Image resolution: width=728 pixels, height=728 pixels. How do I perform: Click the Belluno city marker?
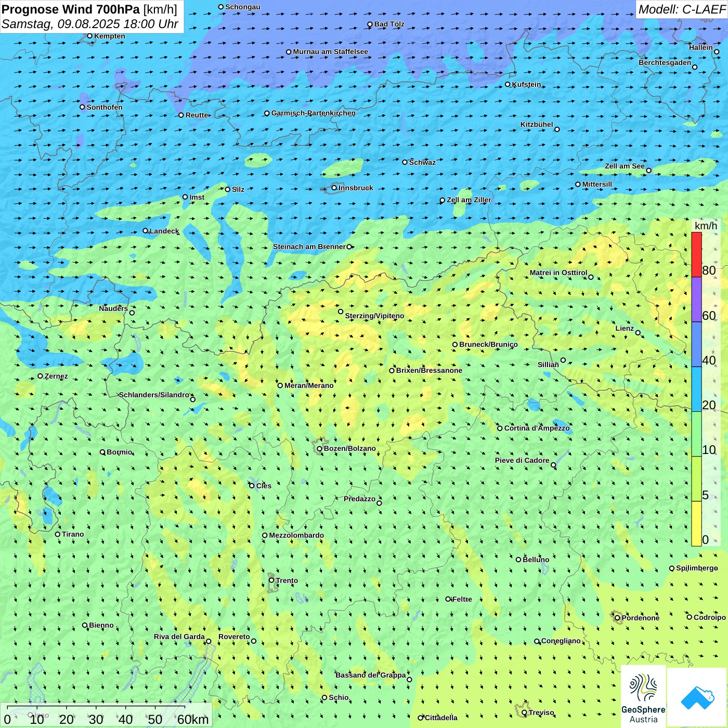click(x=518, y=560)
